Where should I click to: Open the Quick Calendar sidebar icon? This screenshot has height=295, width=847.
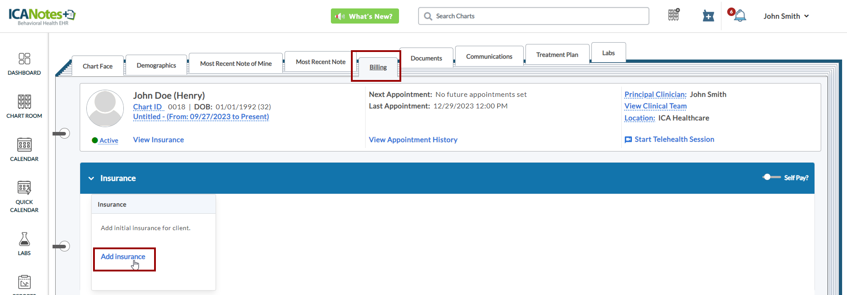[24, 188]
